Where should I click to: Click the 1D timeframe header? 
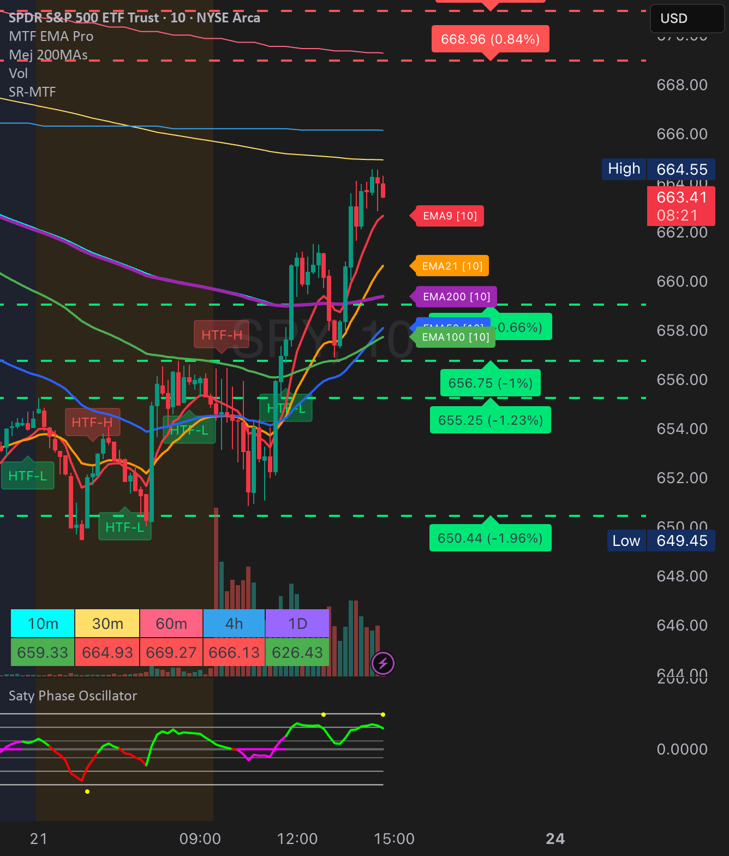point(297,623)
